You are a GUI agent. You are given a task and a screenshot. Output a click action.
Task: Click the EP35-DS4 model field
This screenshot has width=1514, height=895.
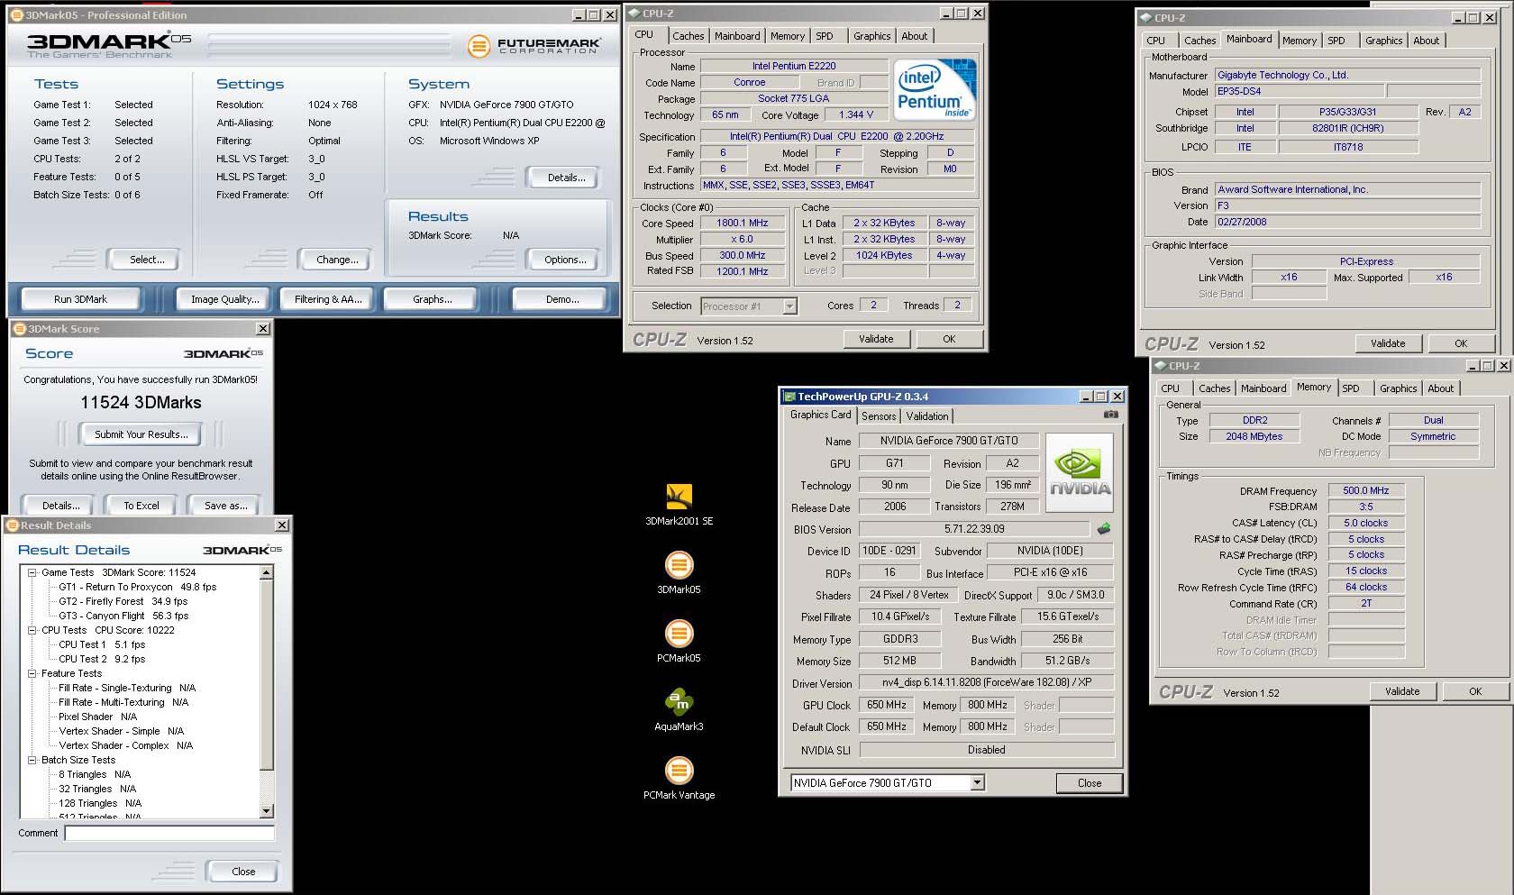[x=1300, y=91]
